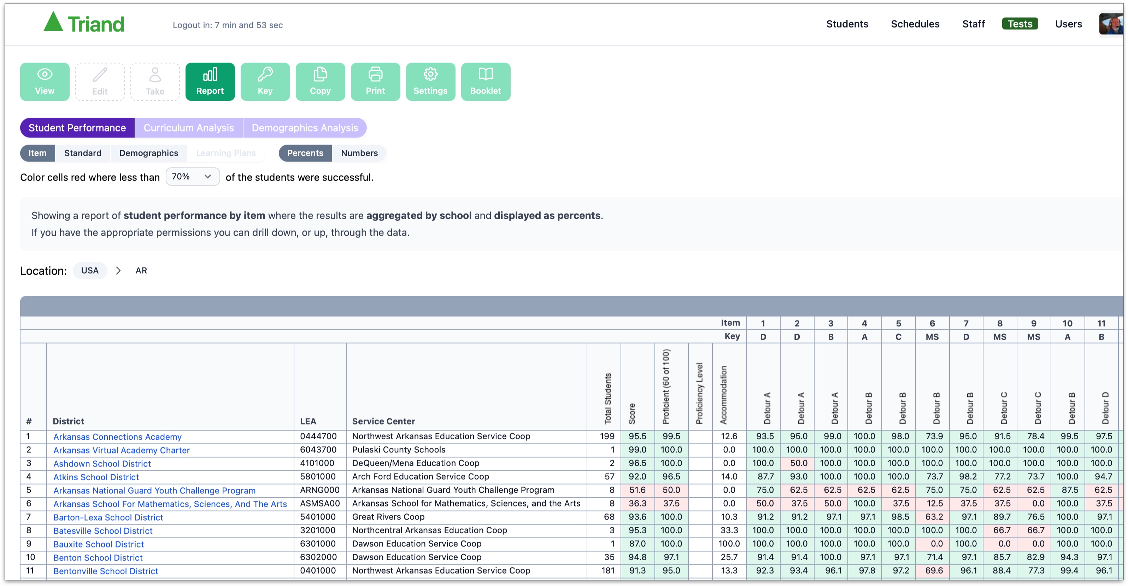Switch to the Standard view toggle
Image resolution: width=1128 pixels, height=586 pixels.
point(83,153)
